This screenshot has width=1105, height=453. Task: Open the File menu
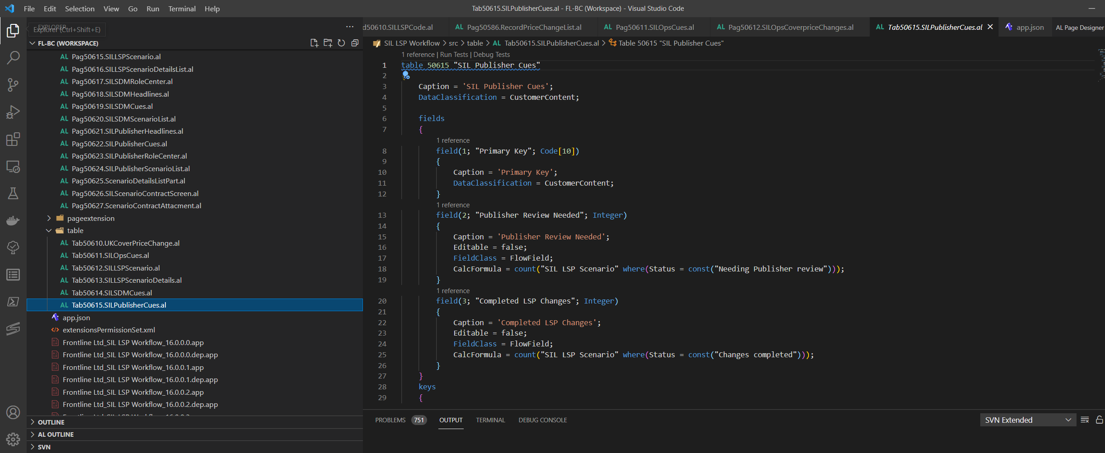tap(29, 9)
